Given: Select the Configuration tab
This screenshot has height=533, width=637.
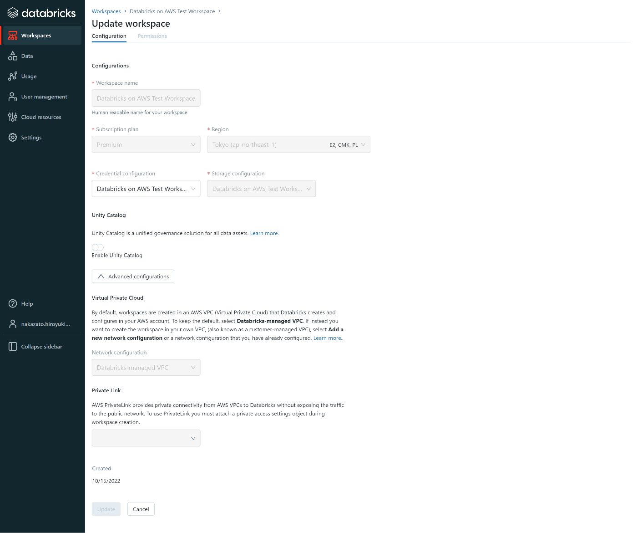Looking at the screenshot, I should click(109, 36).
